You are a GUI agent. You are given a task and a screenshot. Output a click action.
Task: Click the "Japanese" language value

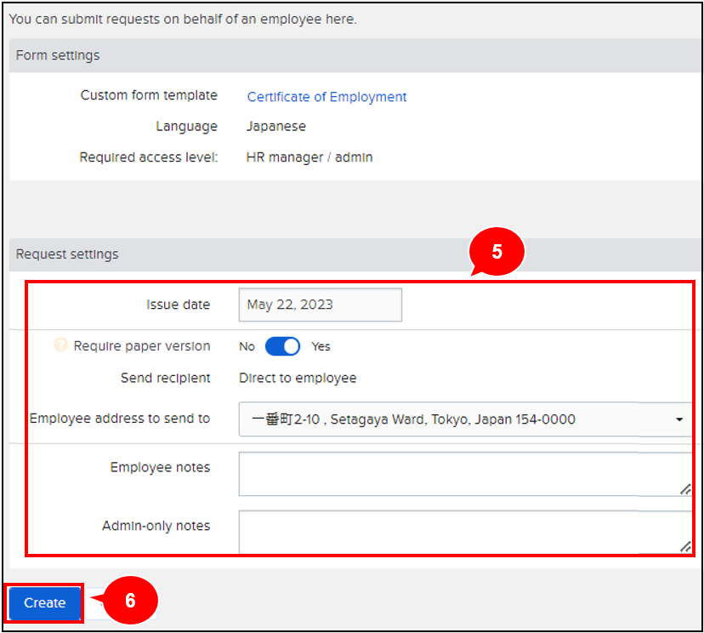pos(275,126)
